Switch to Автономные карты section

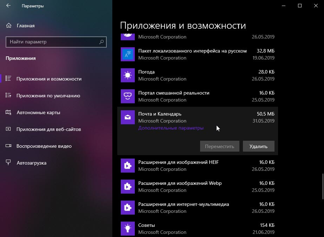[x=38, y=112]
